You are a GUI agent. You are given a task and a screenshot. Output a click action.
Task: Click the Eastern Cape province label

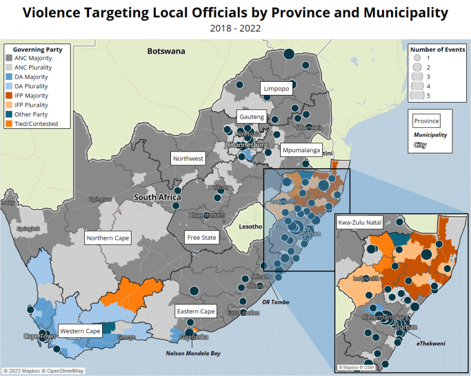(x=195, y=312)
